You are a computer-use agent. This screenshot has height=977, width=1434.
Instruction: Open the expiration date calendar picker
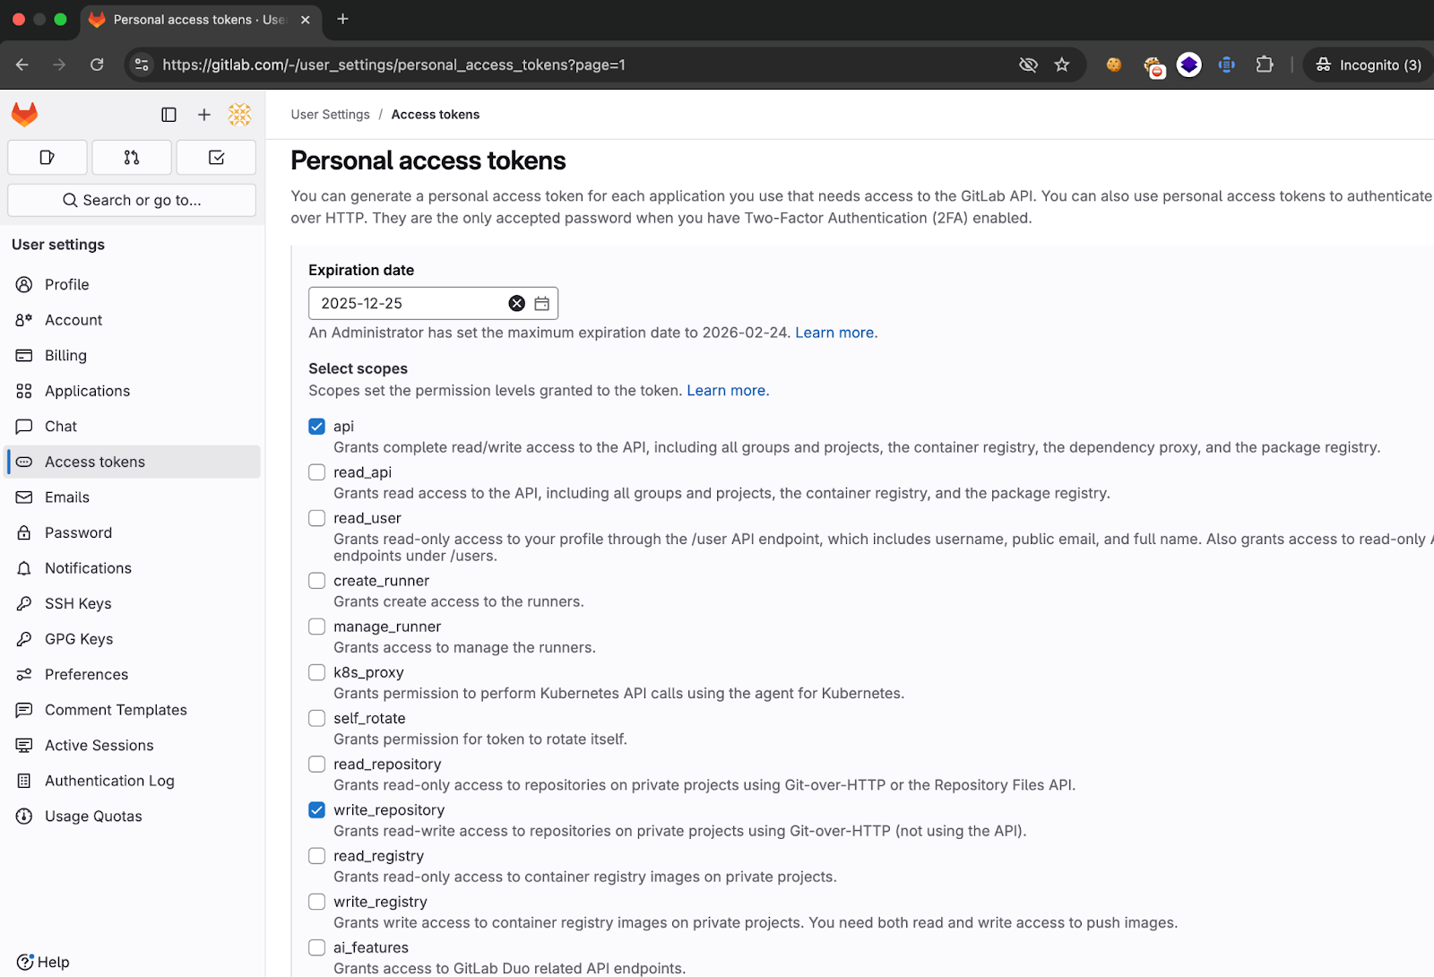[x=542, y=304]
